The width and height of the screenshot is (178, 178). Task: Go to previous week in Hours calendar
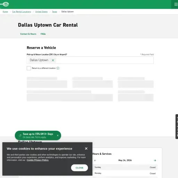95,161
